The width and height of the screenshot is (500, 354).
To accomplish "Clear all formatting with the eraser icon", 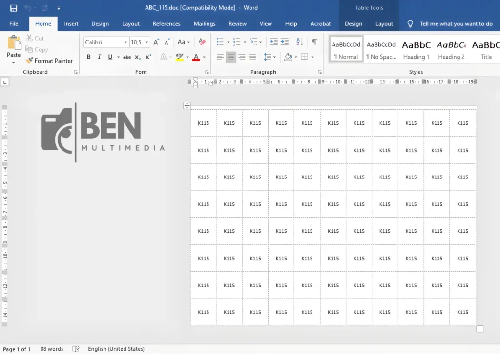I will pos(202,42).
